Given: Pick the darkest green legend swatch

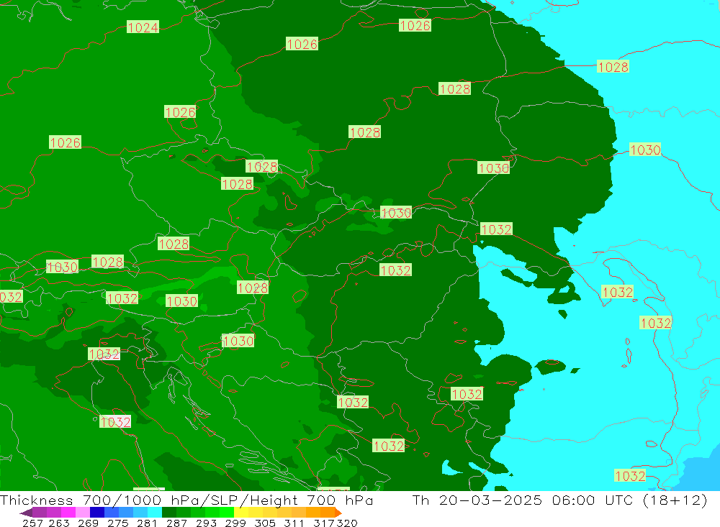Looking at the screenshot, I should click(x=169, y=513).
